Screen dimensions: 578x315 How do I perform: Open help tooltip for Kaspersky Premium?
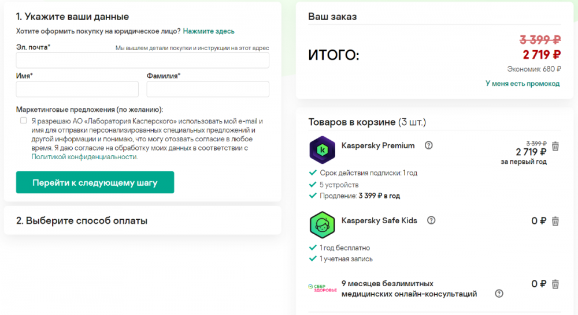pyautogui.click(x=428, y=145)
